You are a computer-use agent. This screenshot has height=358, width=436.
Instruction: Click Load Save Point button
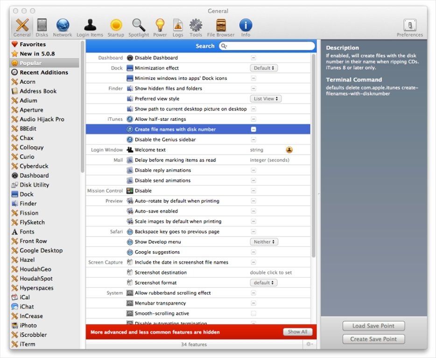click(373, 326)
